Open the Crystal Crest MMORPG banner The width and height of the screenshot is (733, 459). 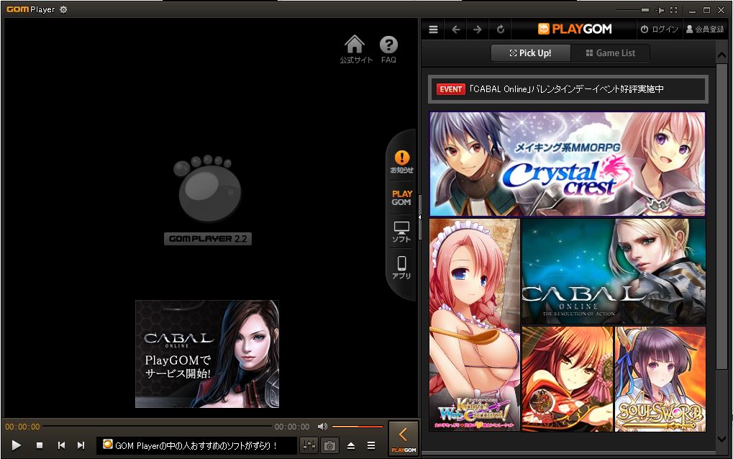tap(567, 163)
